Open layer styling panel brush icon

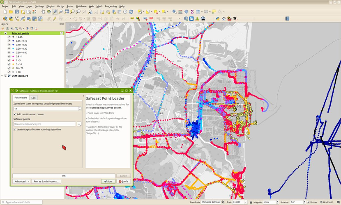tap(3, 28)
